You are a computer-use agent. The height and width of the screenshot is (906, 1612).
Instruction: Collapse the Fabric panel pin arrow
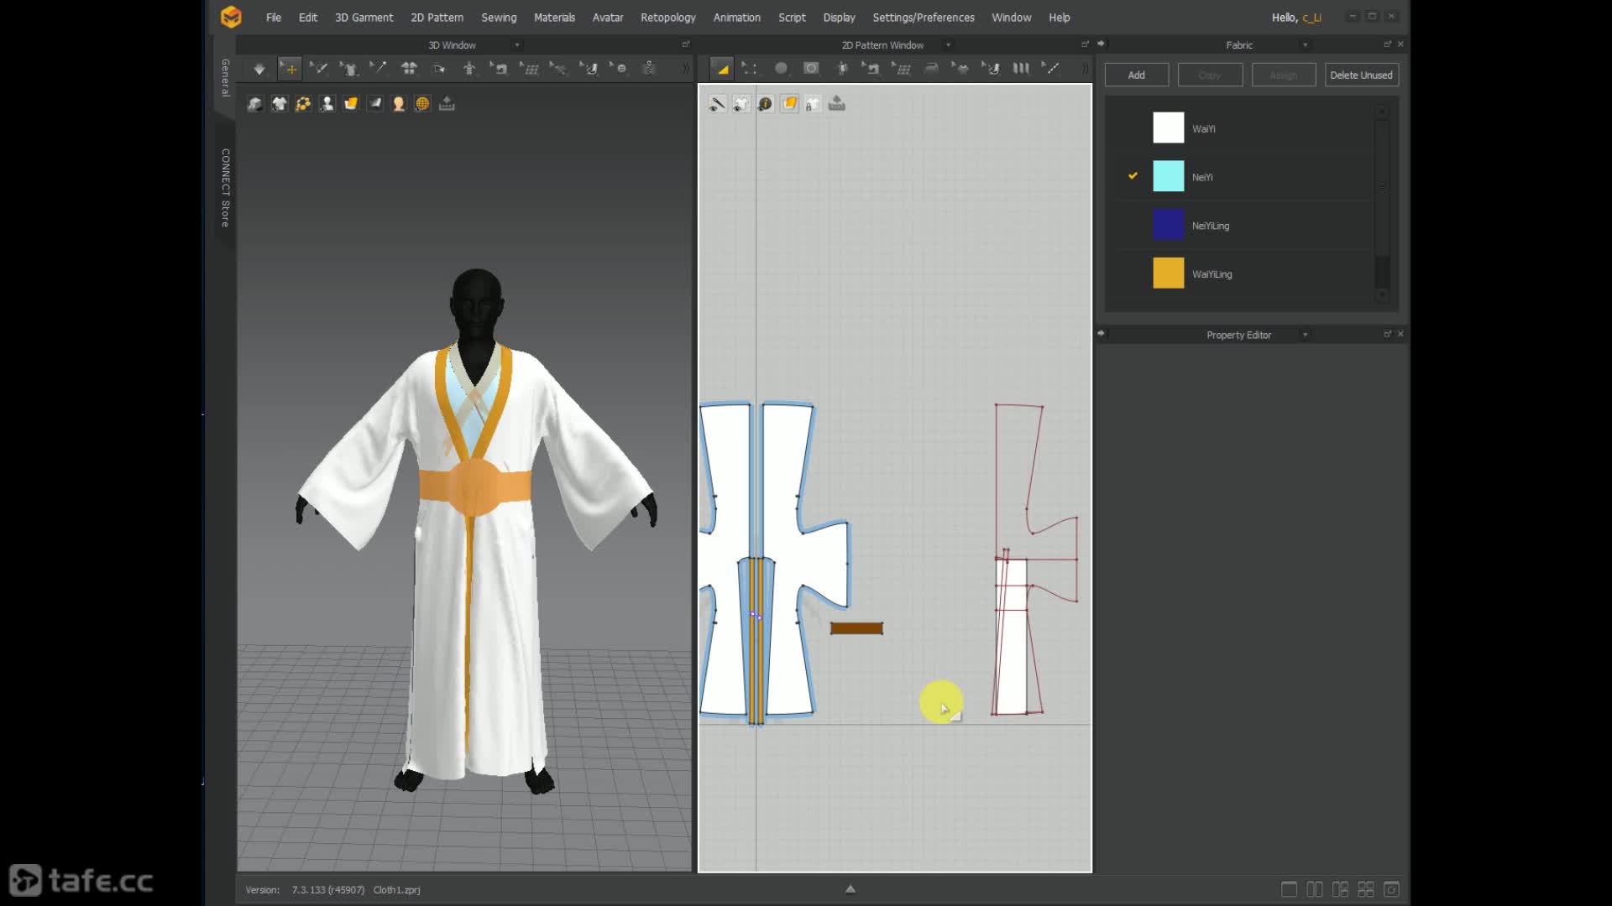[x=1102, y=44]
